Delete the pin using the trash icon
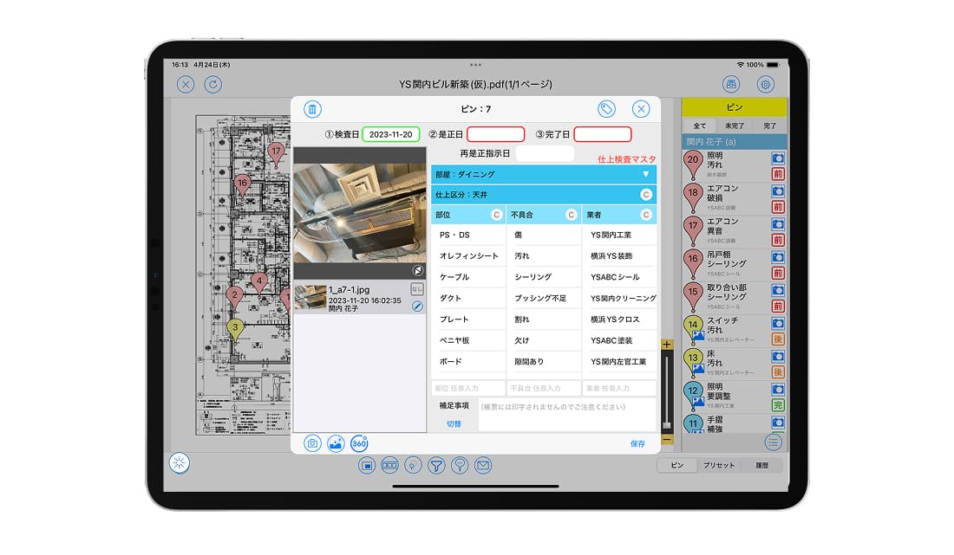Viewport: 954px width, 555px height. 312,109
